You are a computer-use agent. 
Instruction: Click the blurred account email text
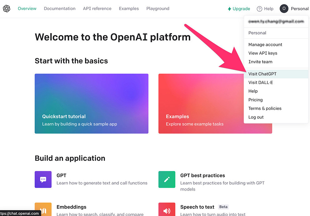[x=276, y=21]
